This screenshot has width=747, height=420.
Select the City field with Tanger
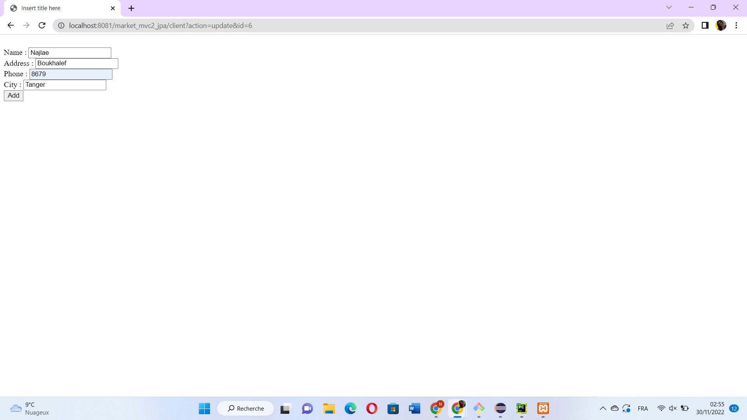65,85
